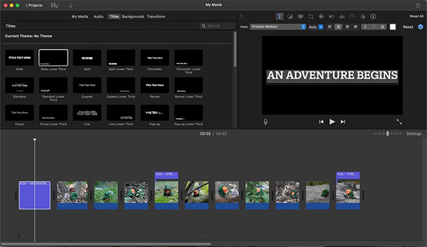
Task: Switch to the Backgrounds tab
Action: pos(133,16)
